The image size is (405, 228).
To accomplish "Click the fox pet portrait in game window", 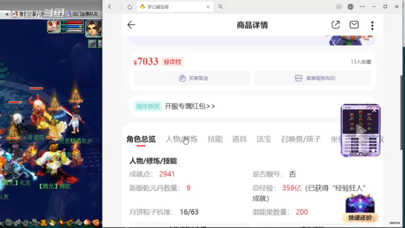I will (54, 27).
